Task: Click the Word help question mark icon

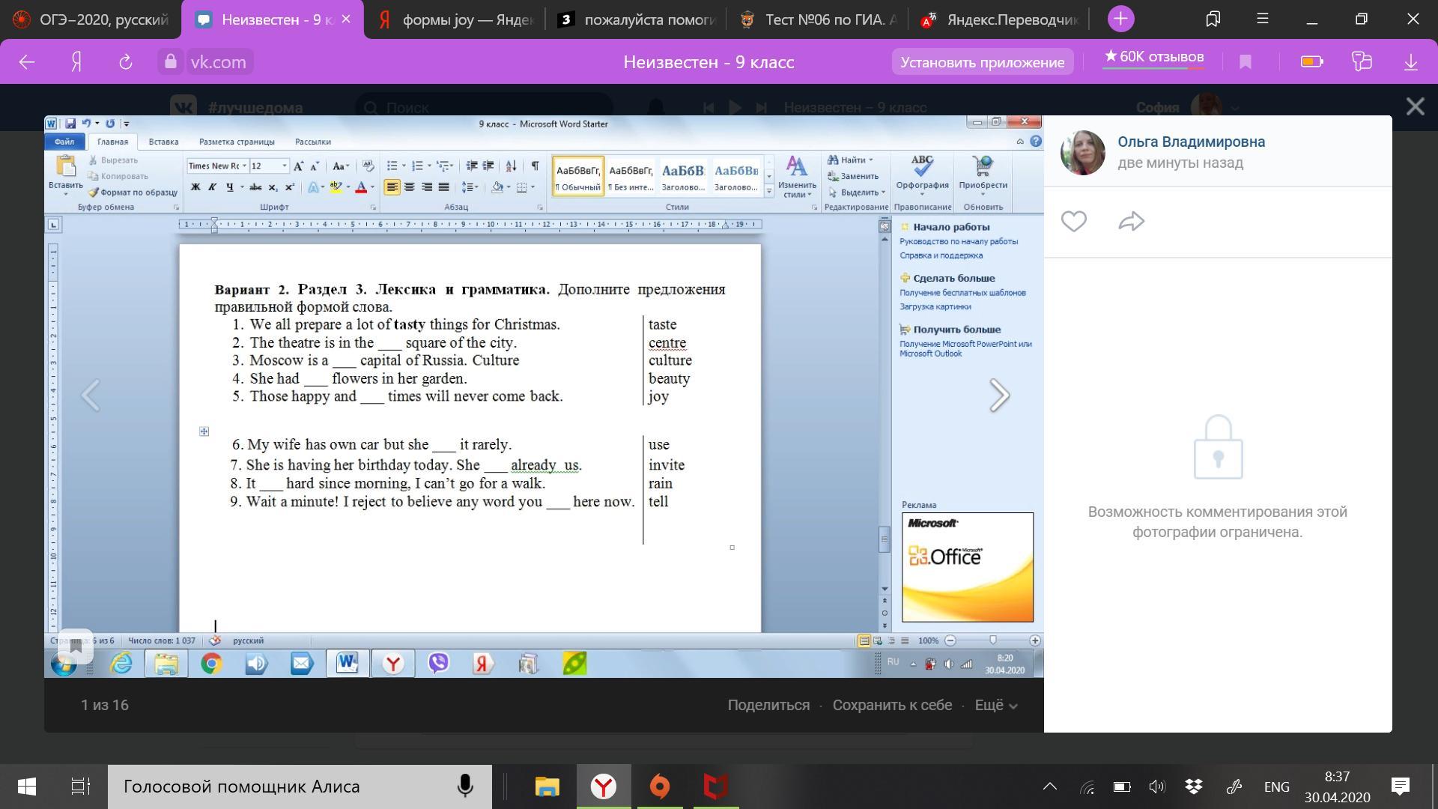Action: tap(1035, 141)
